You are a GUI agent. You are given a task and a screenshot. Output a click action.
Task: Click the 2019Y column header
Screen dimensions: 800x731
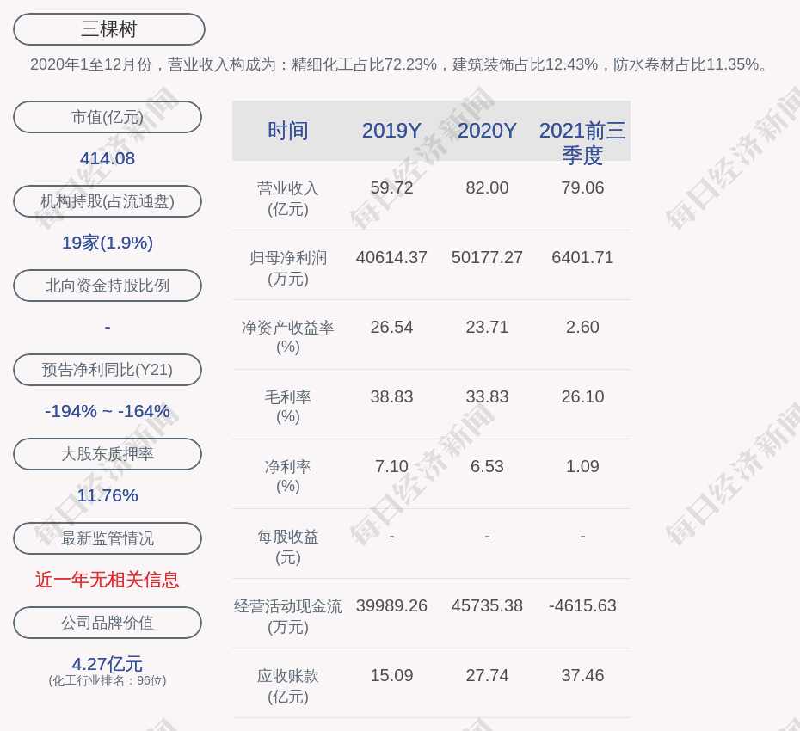point(392,131)
